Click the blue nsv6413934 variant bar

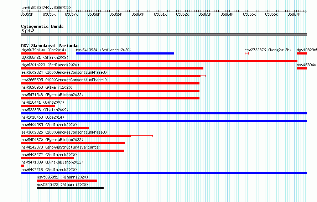pyautogui.click(x=125, y=53)
